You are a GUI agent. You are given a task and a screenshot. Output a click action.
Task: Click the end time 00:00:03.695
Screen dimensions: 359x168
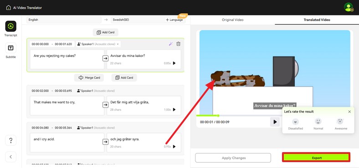(63, 91)
